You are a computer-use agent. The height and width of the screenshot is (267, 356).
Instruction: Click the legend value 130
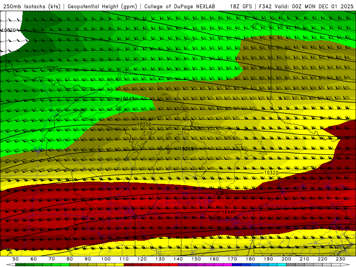pos(160,259)
